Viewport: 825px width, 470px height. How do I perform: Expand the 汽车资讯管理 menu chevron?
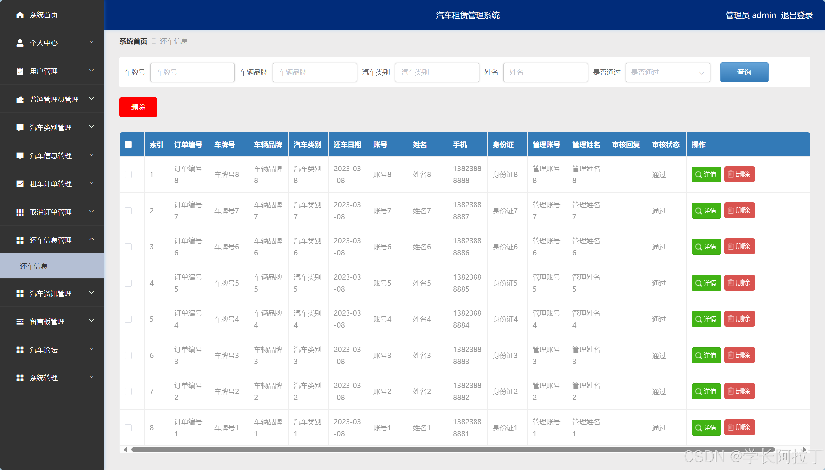[x=92, y=293]
